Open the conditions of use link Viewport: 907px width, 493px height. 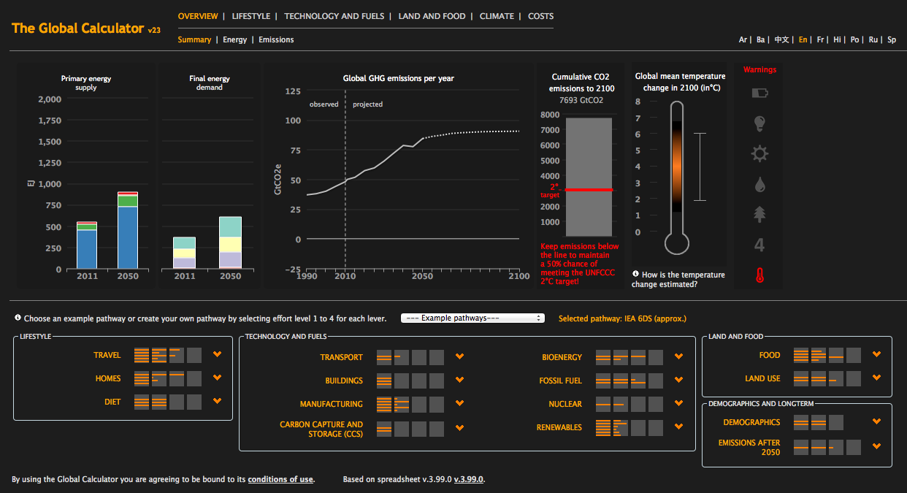tap(280, 480)
